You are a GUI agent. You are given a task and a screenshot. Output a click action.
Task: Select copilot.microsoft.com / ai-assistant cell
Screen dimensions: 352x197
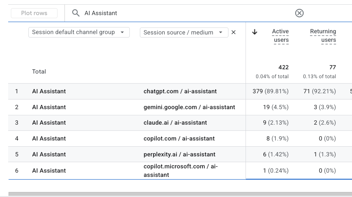(181, 171)
